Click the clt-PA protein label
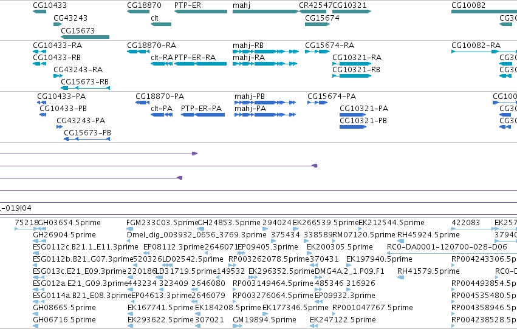 pos(162,108)
